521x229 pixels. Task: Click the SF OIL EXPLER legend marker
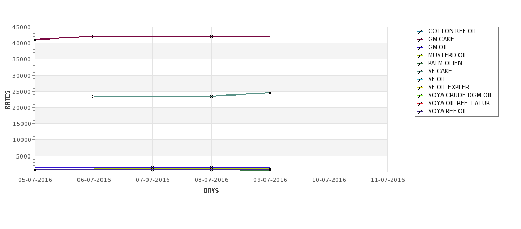(421, 88)
